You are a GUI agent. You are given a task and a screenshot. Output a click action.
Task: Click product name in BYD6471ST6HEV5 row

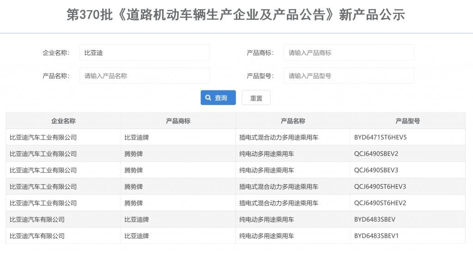[279, 137]
